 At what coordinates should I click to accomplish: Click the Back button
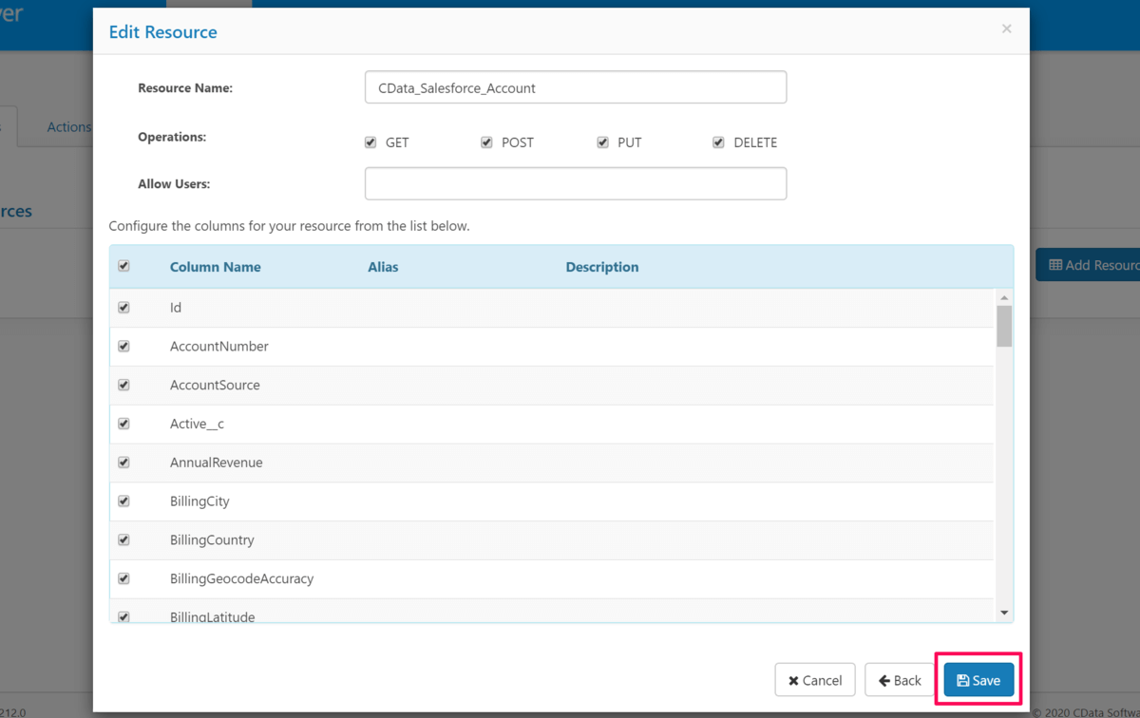click(x=899, y=680)
